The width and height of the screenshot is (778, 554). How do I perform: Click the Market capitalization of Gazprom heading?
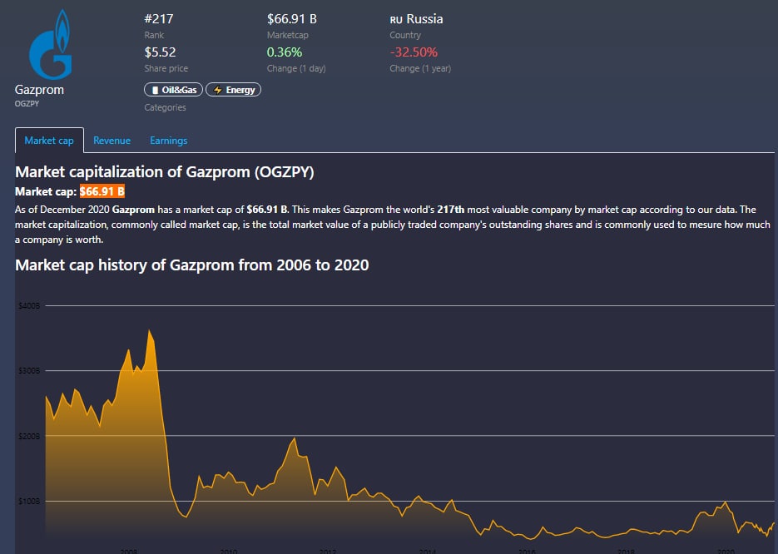tap(165, 172)
